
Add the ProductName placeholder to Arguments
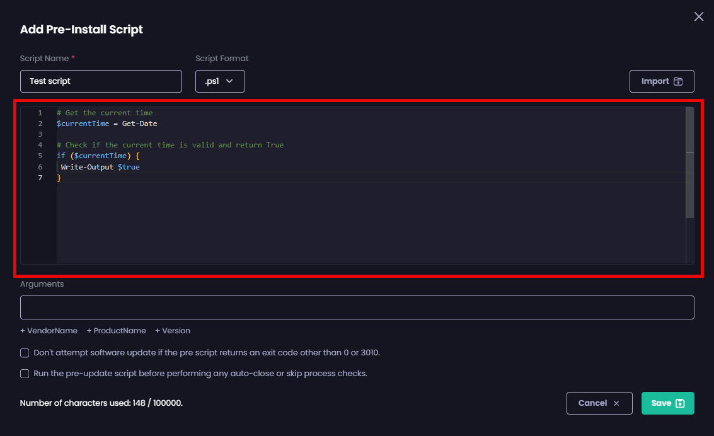117,330
